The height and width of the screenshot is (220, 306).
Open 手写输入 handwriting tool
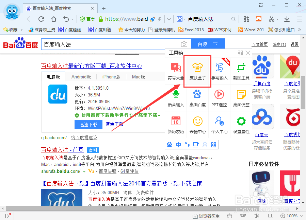219,71
